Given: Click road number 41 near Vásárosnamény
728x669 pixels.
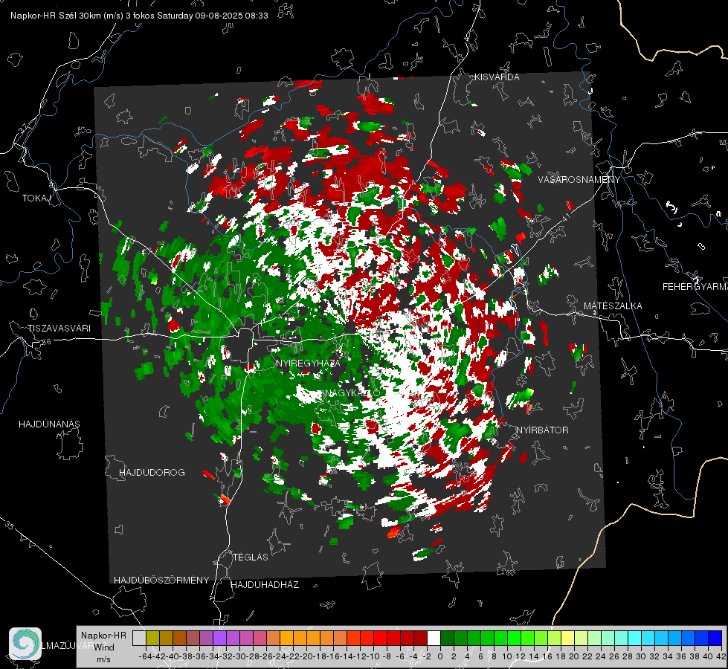Looking at the screenshot, I should [x=565, y=217].
